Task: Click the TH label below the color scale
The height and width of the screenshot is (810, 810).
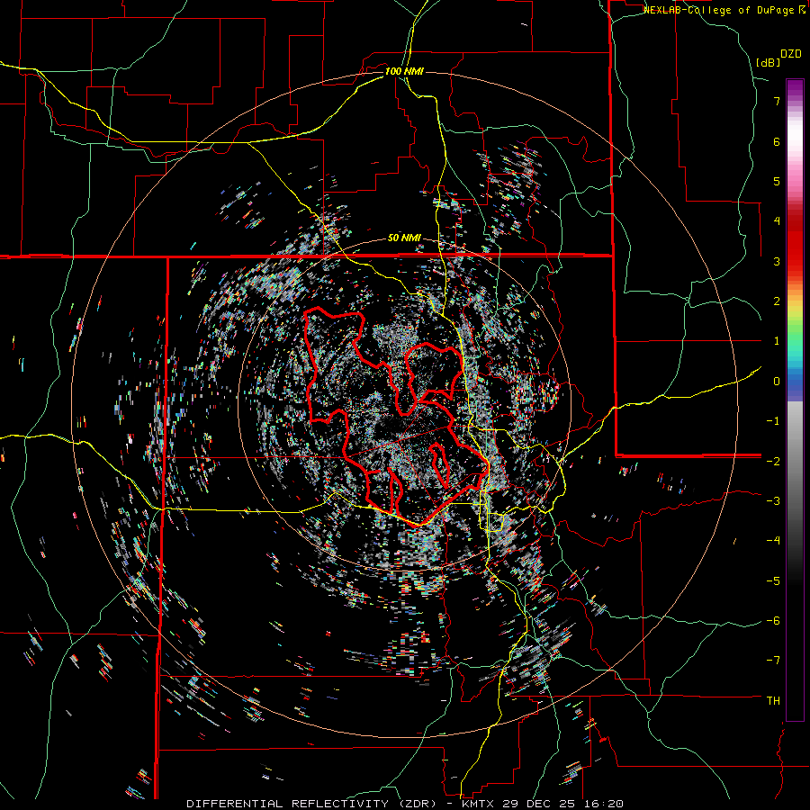Action: 773,701
